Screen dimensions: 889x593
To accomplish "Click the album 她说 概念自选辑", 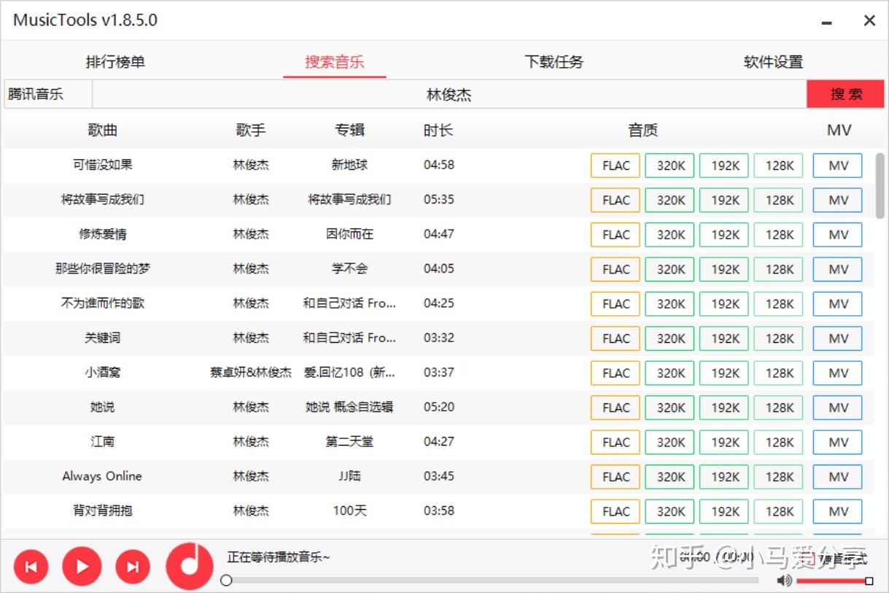I will (x=350, y=407).
